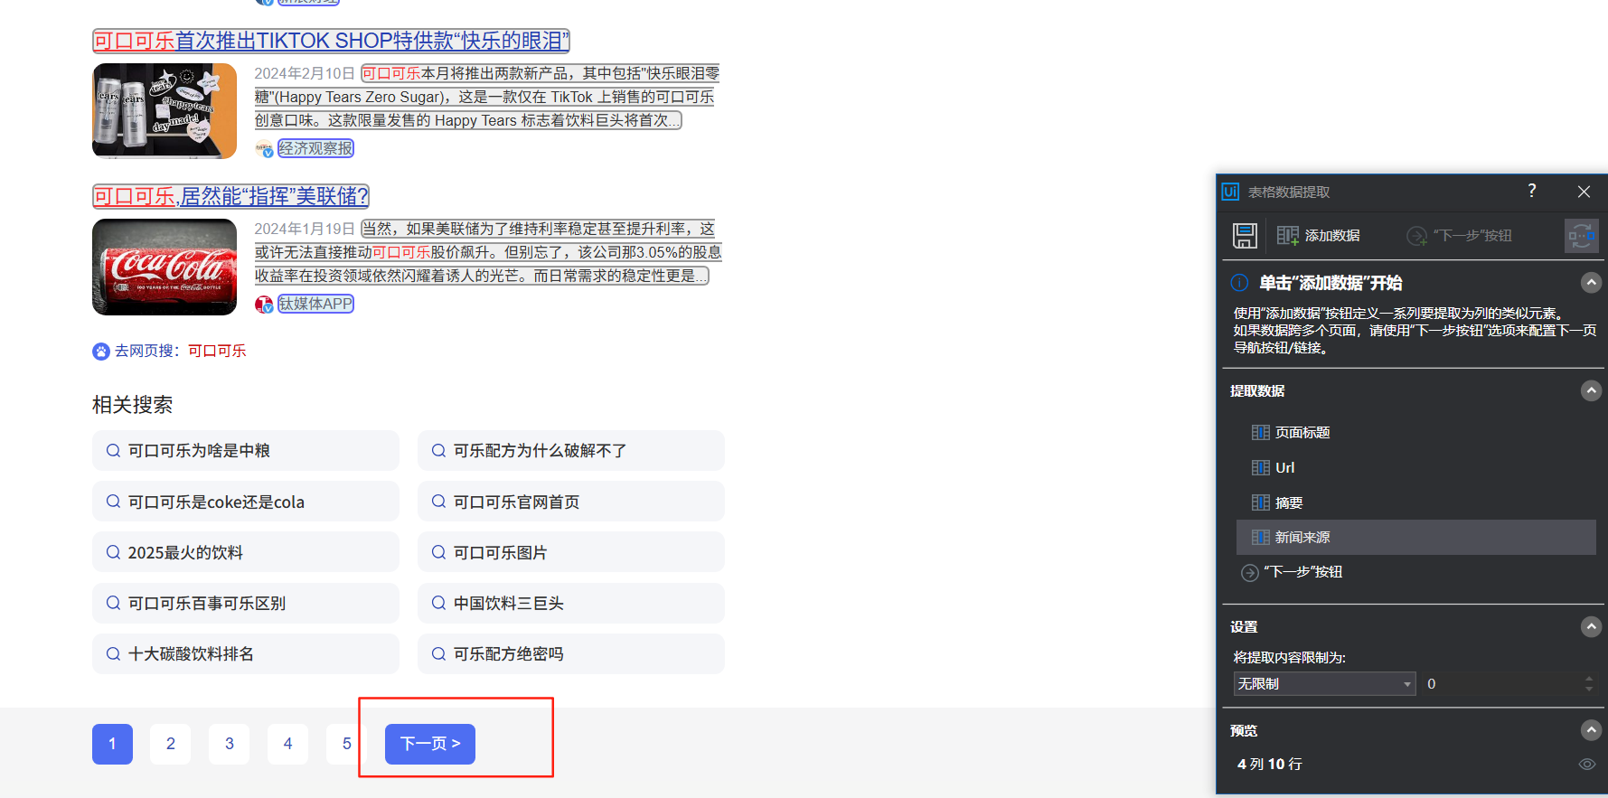
Task: Click the save icon in the extraction toolbar
Action: pyautogui.click(x=1245, y=236)
